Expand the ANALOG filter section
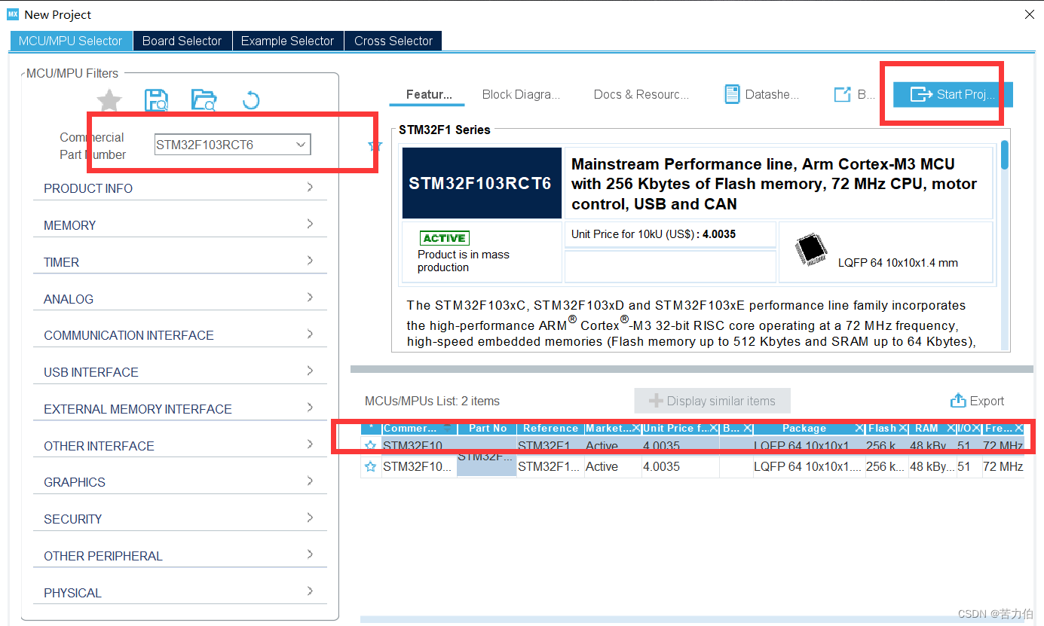This screenshot has width=1044, height=626. [x=180, y=299]
